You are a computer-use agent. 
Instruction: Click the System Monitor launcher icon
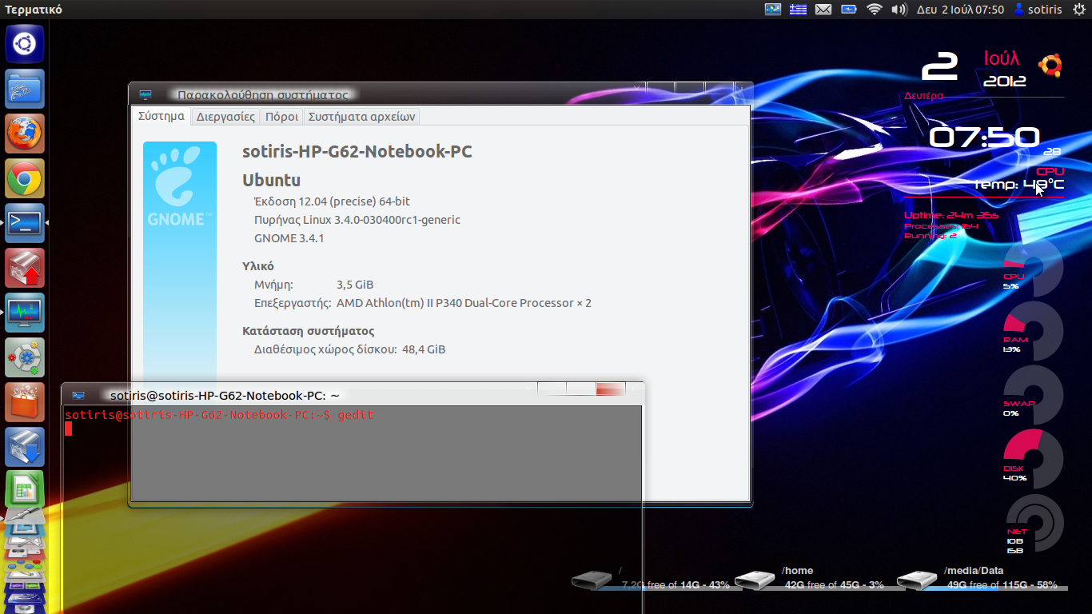25,312
